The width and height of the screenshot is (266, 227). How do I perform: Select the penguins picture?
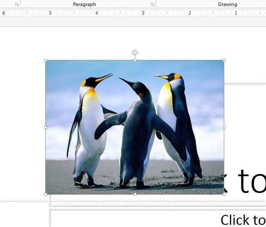coord(135,127)
